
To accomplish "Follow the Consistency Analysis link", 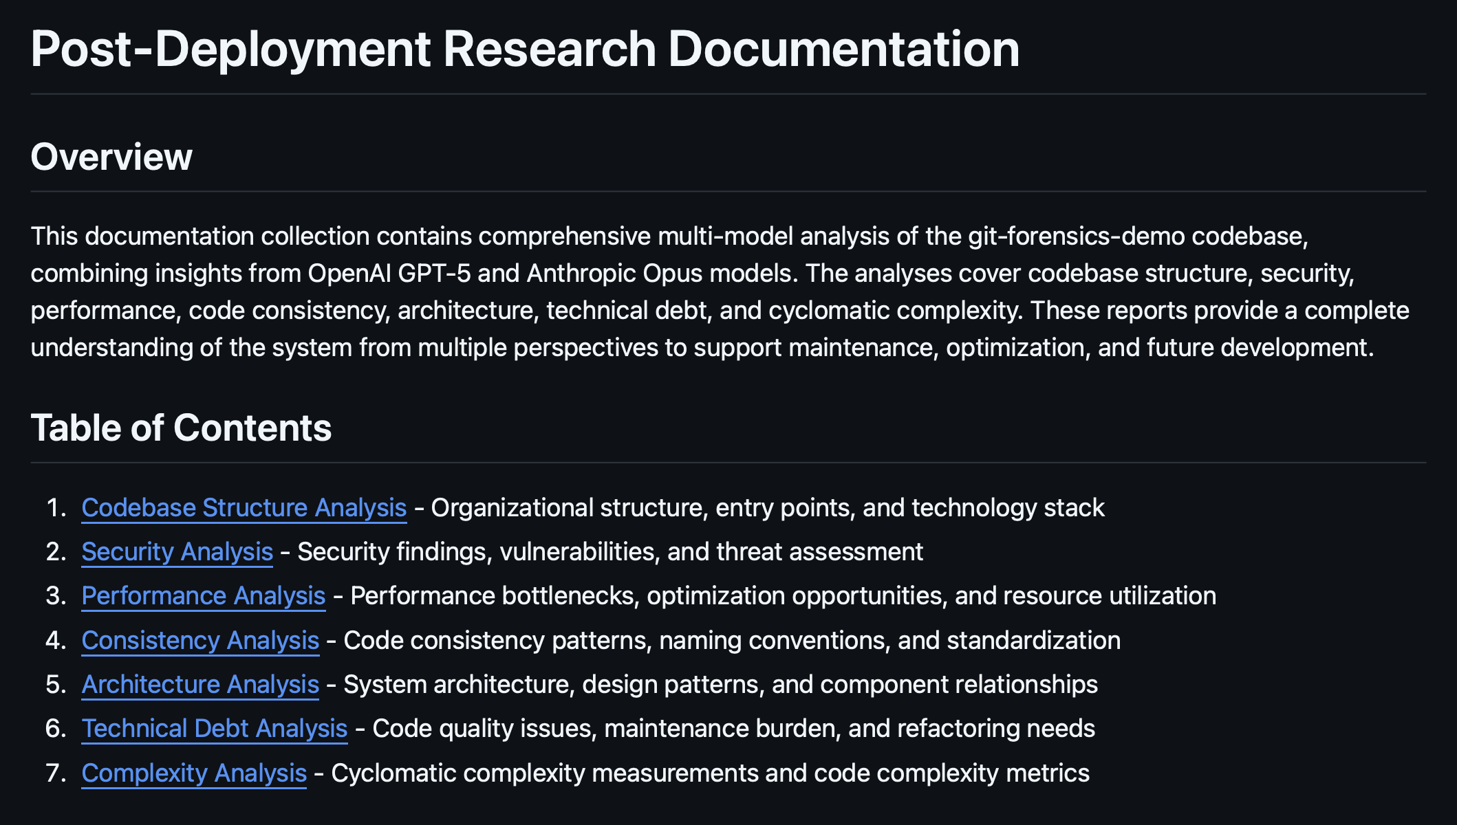I will tap(200, 640).
